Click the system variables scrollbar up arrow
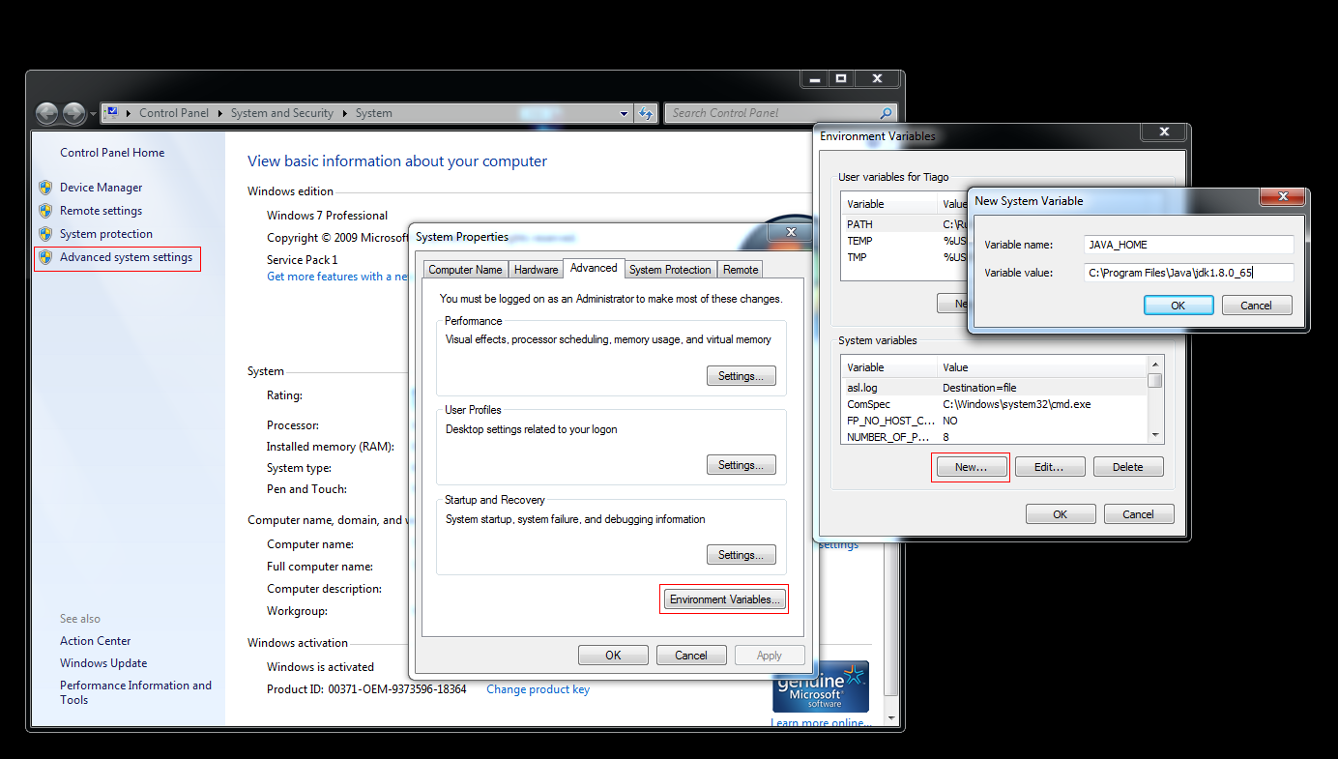Screen dimensions: 1338x759 click(x=1155, y=364)
